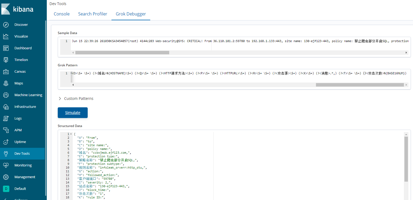Viewport: 413px width, 200px height.
Task: Click the "B": "to" line
Action: tap(86, 141)
